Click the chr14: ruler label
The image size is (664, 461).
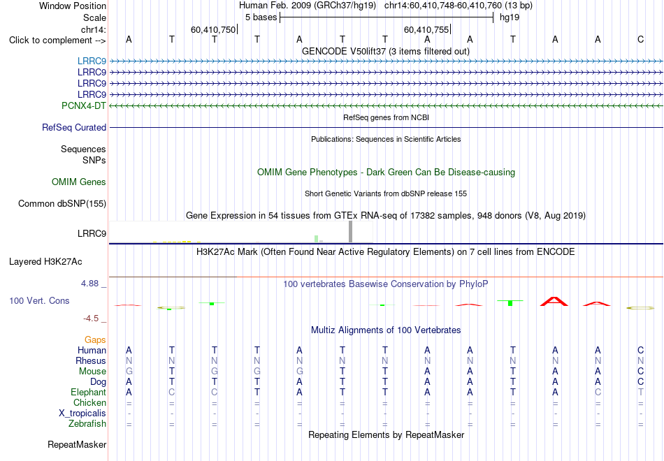[x=93, y=29]
